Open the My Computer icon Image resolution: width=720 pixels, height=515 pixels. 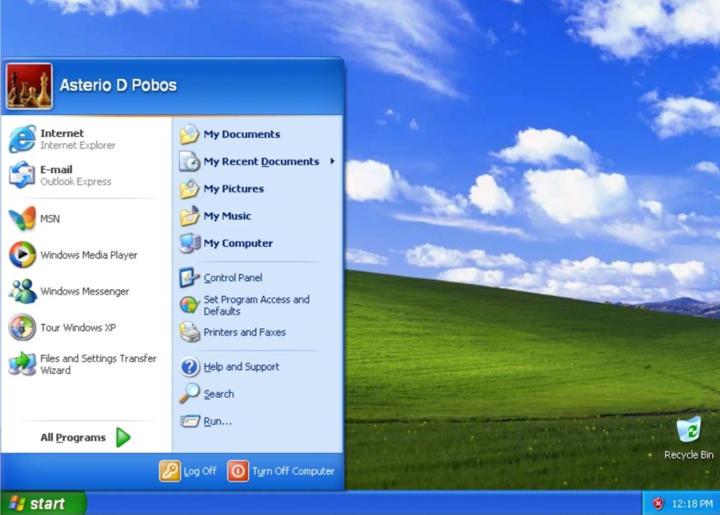190,243
